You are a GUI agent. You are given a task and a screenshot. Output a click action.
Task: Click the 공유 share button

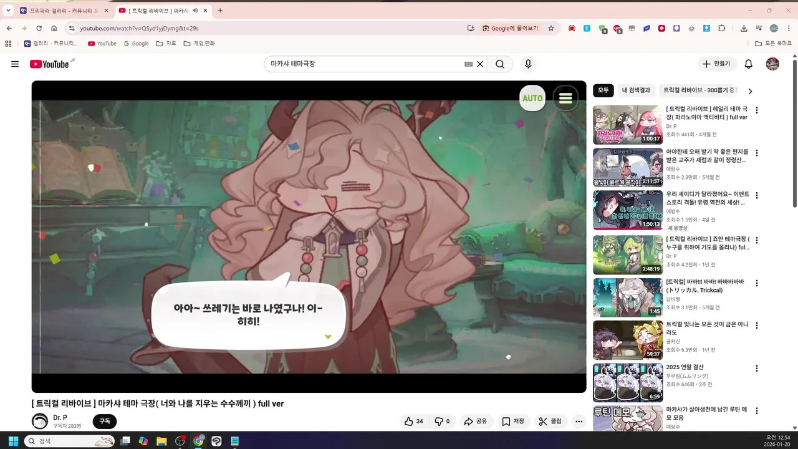point(476,422)
